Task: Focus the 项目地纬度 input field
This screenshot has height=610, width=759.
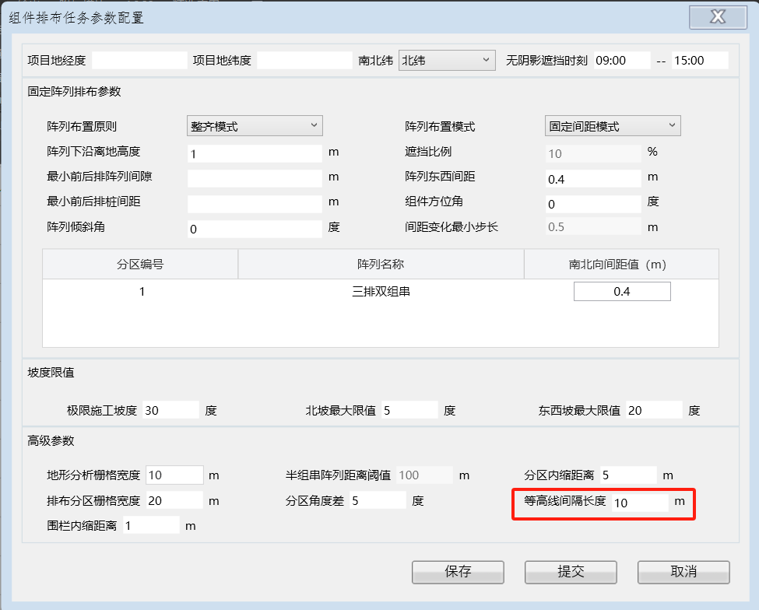Action: pyautogui.click(x=304, y=60)
